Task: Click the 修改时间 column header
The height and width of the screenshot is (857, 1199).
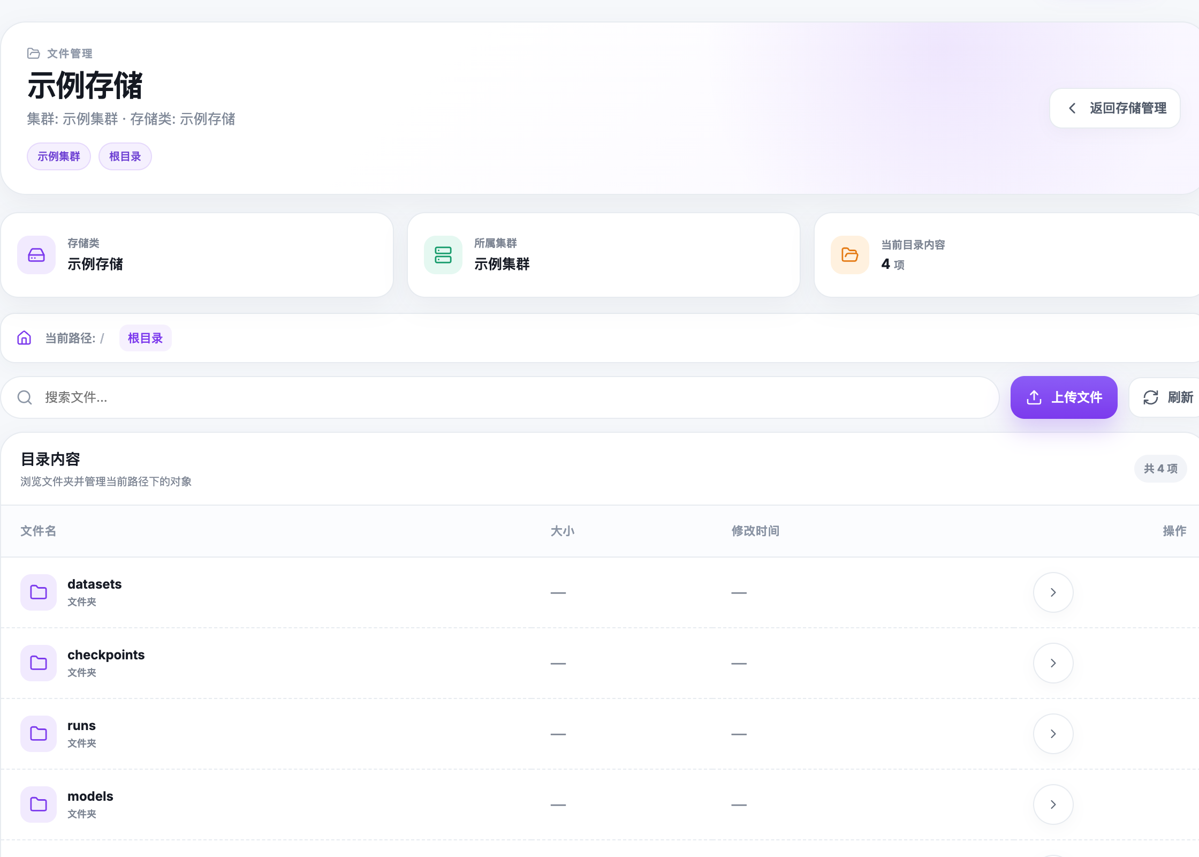Action: click(x=756, y=531)
